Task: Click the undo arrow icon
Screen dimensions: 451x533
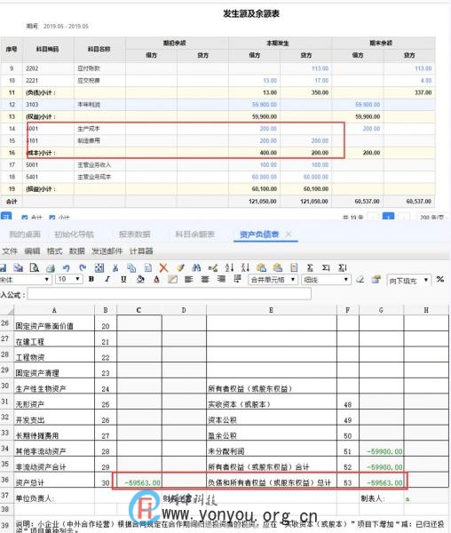Action: [x=67, y=268]
